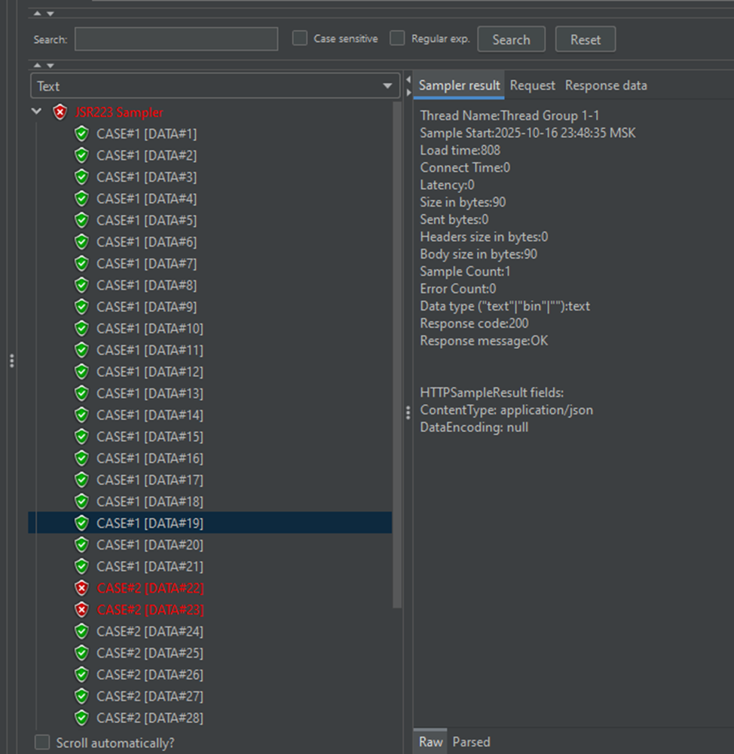Image resolution: width=734 pixels, height=754 pixels.
Task: Click green shield icon for CASE#2 [DATA#28]
Action: (81, 719)
